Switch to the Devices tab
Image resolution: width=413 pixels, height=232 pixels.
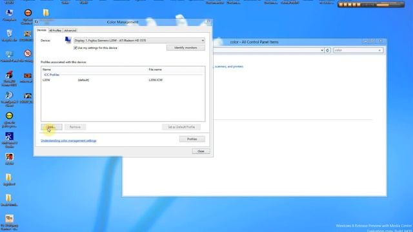[x=41, y=30]
